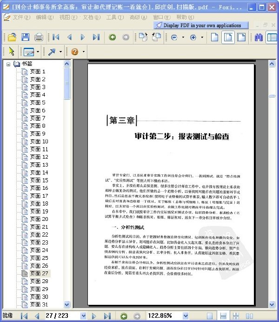Go to first page in status bar
This screenshot has width=279, height=322.
point(24,316)
